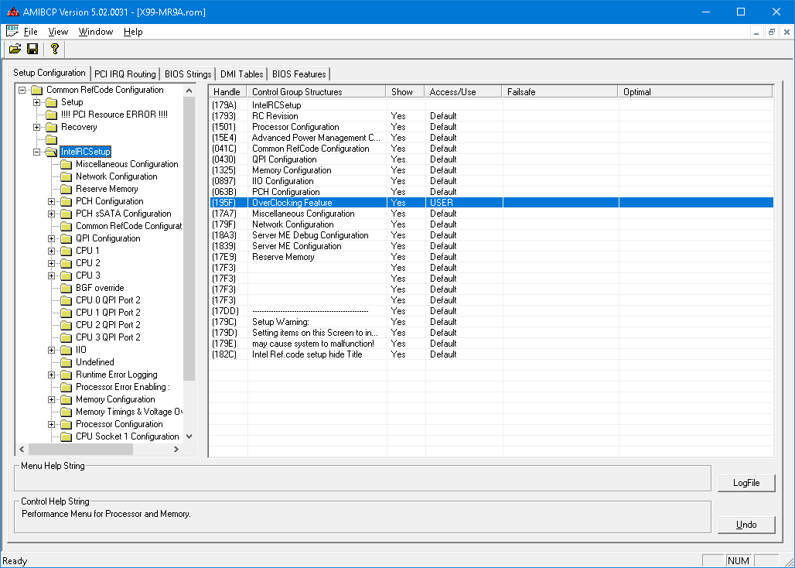Click the folder icon of the Setup node
This screenshot has width=795, height=568.
pyautogui.click(x=51, y=102)
